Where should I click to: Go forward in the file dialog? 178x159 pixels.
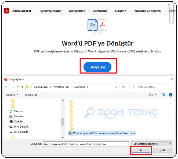tap(13, 87)
